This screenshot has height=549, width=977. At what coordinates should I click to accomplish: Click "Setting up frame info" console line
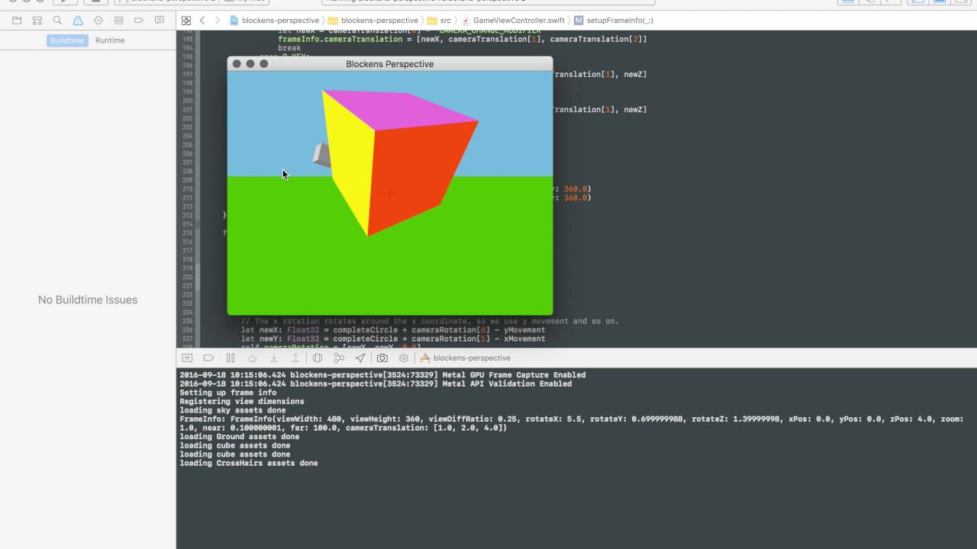coord(228,393)
